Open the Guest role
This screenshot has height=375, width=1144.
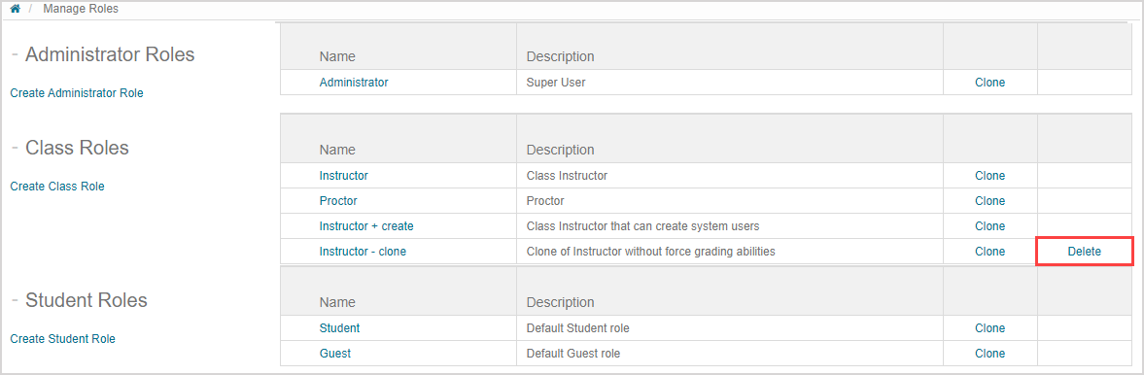click(x=335, y=353)
